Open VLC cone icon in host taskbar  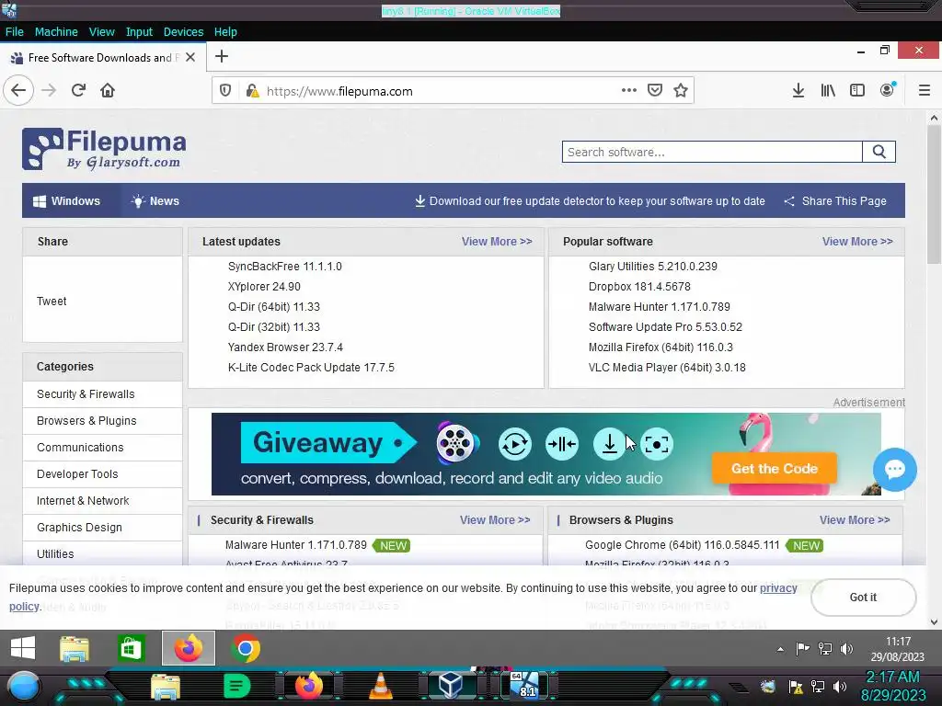click(x=380, y=686)
